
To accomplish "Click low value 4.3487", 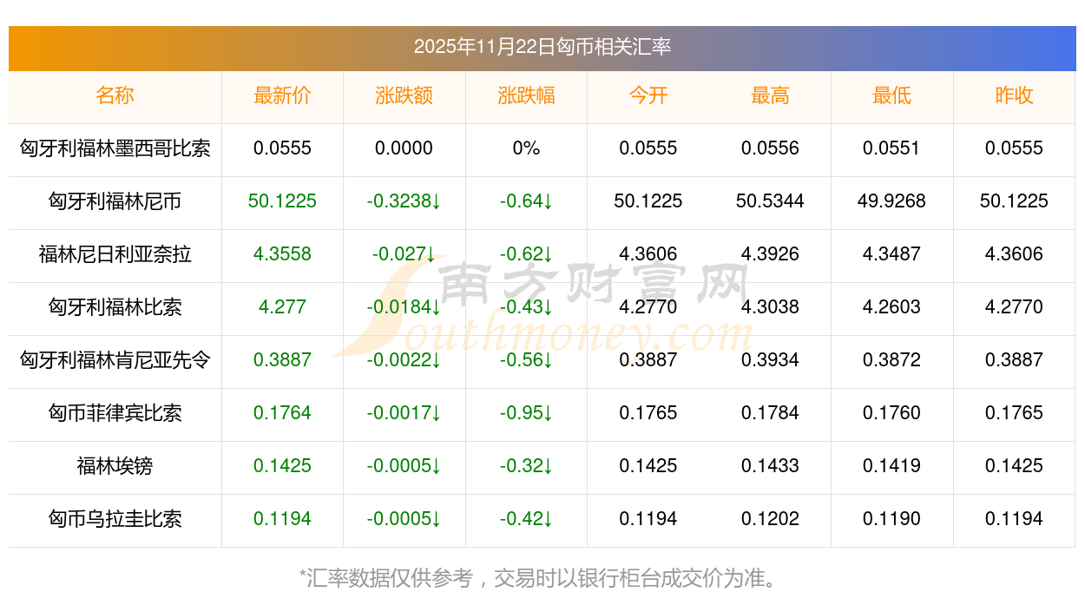I will [x=892, y=254].
